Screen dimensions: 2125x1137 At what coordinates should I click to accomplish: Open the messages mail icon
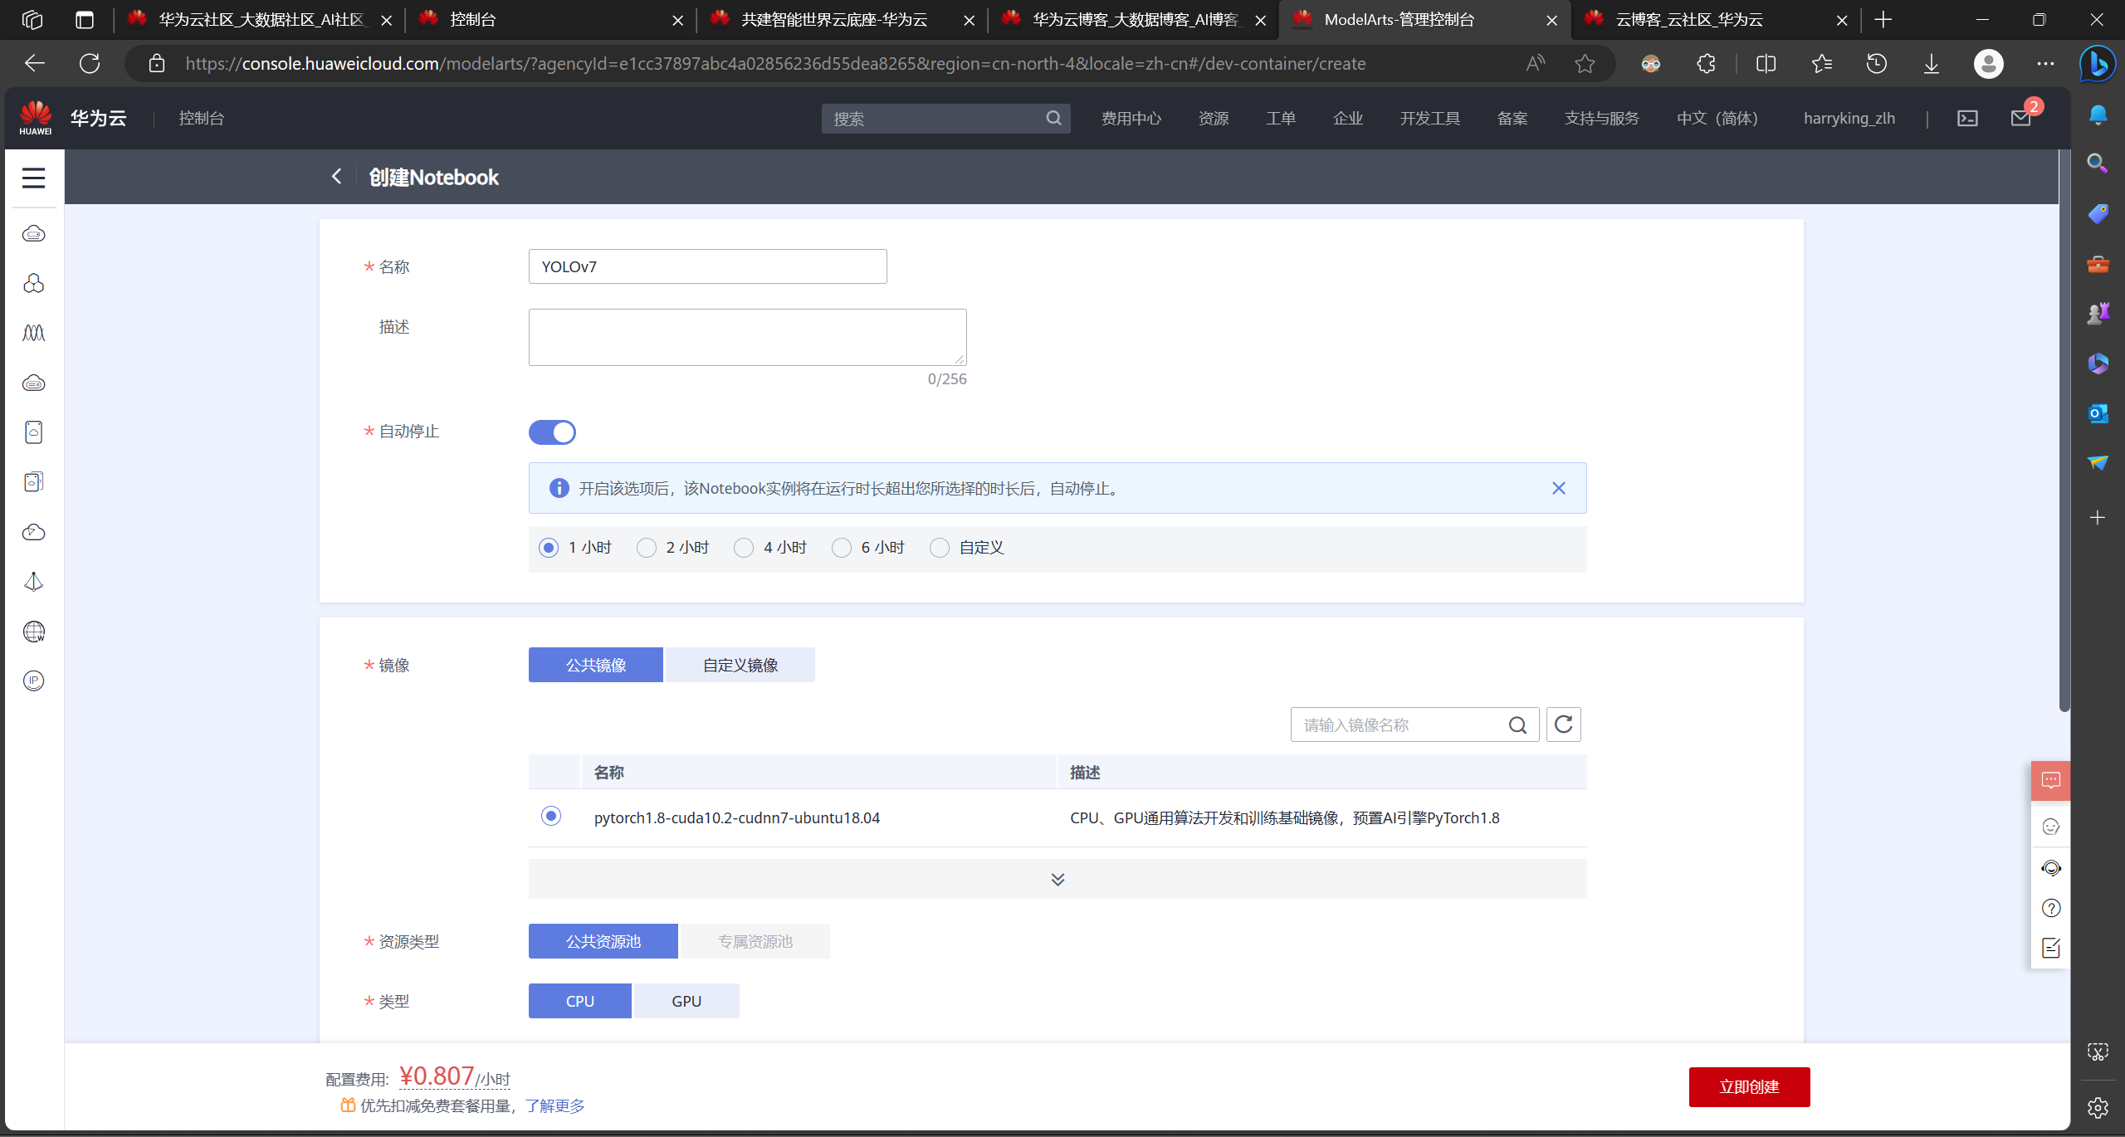[2021, 119]
